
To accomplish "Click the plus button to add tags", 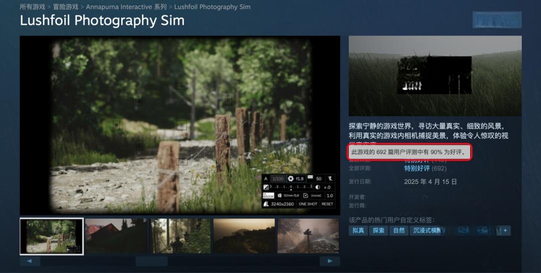I will click(x=505, y=230).
